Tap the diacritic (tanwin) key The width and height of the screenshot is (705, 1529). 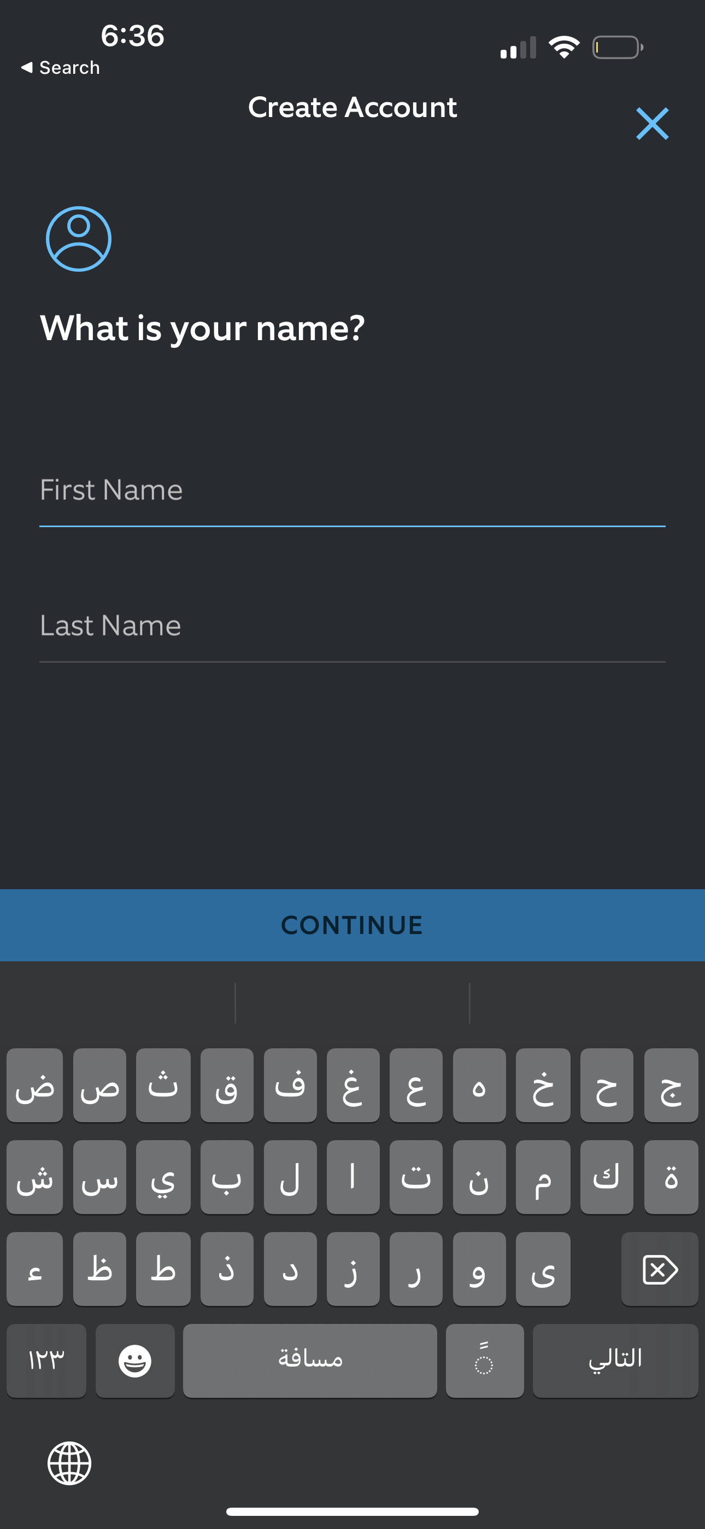pyautogui.click(x=485, y=1361)
